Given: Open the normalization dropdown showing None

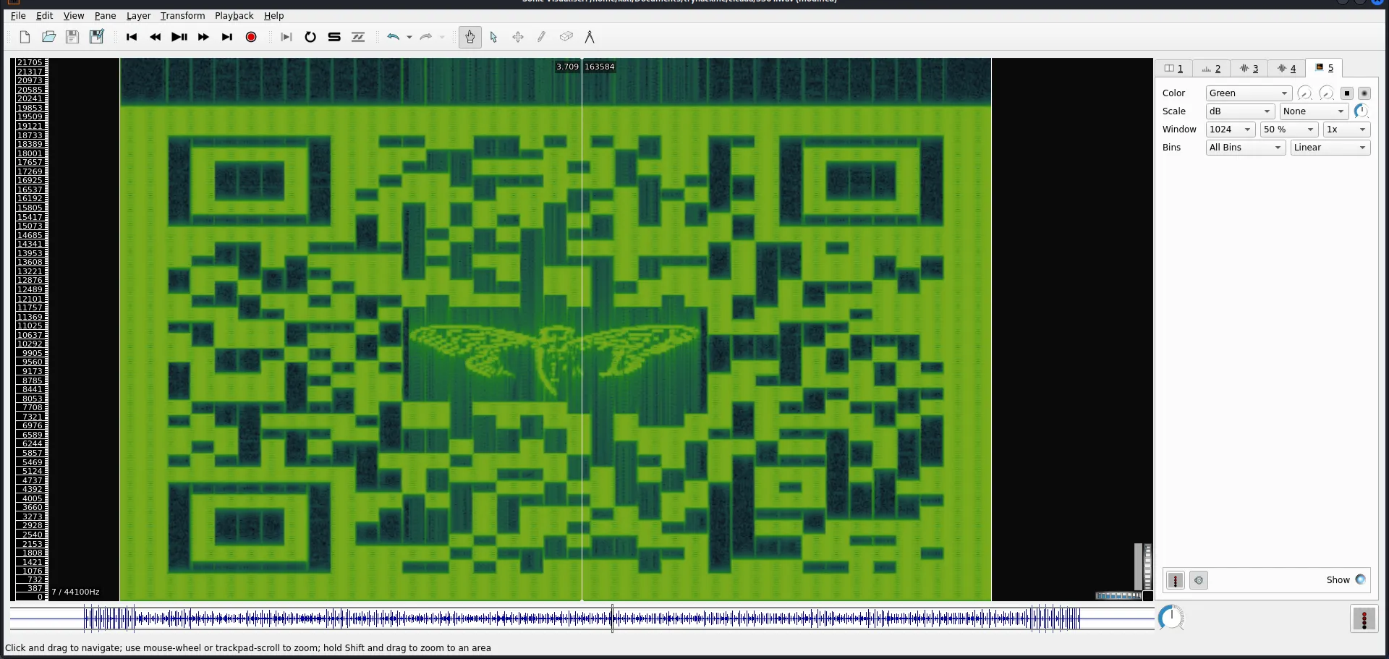Looking at the screenshot, I should click(x=1314, y=111).
